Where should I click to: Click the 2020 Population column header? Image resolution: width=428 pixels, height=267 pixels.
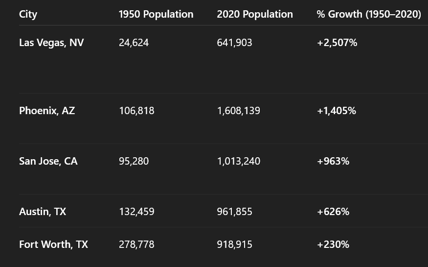(255, 14)
